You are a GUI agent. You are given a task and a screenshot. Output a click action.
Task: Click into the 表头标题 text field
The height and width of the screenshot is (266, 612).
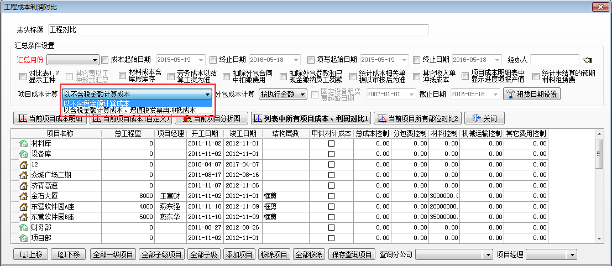(238, 29)
